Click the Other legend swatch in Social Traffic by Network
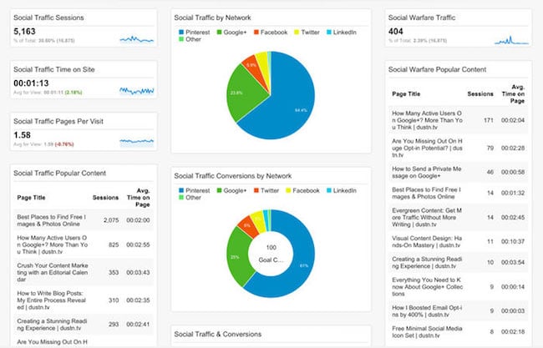This screenshot has width=543, height=348. 181,39
